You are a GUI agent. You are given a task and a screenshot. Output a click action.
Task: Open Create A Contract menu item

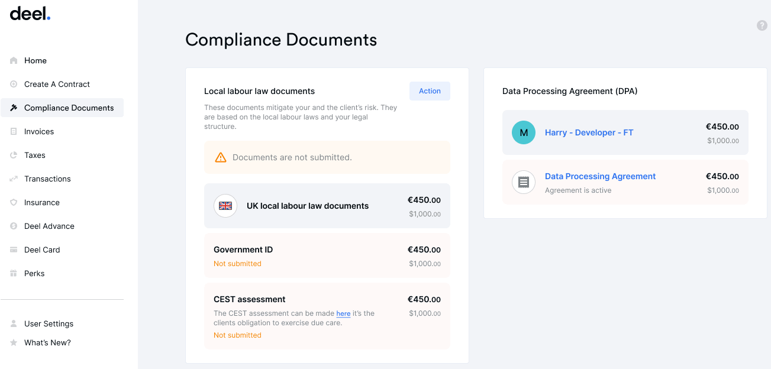[62, 84]
